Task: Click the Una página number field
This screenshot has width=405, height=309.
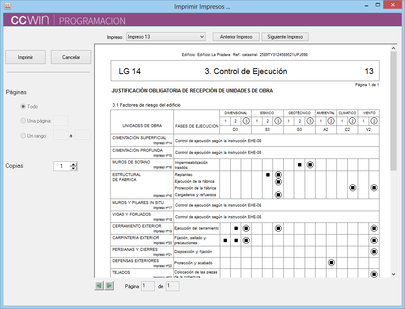Action: pyautogui.click(x=61, y=121)
